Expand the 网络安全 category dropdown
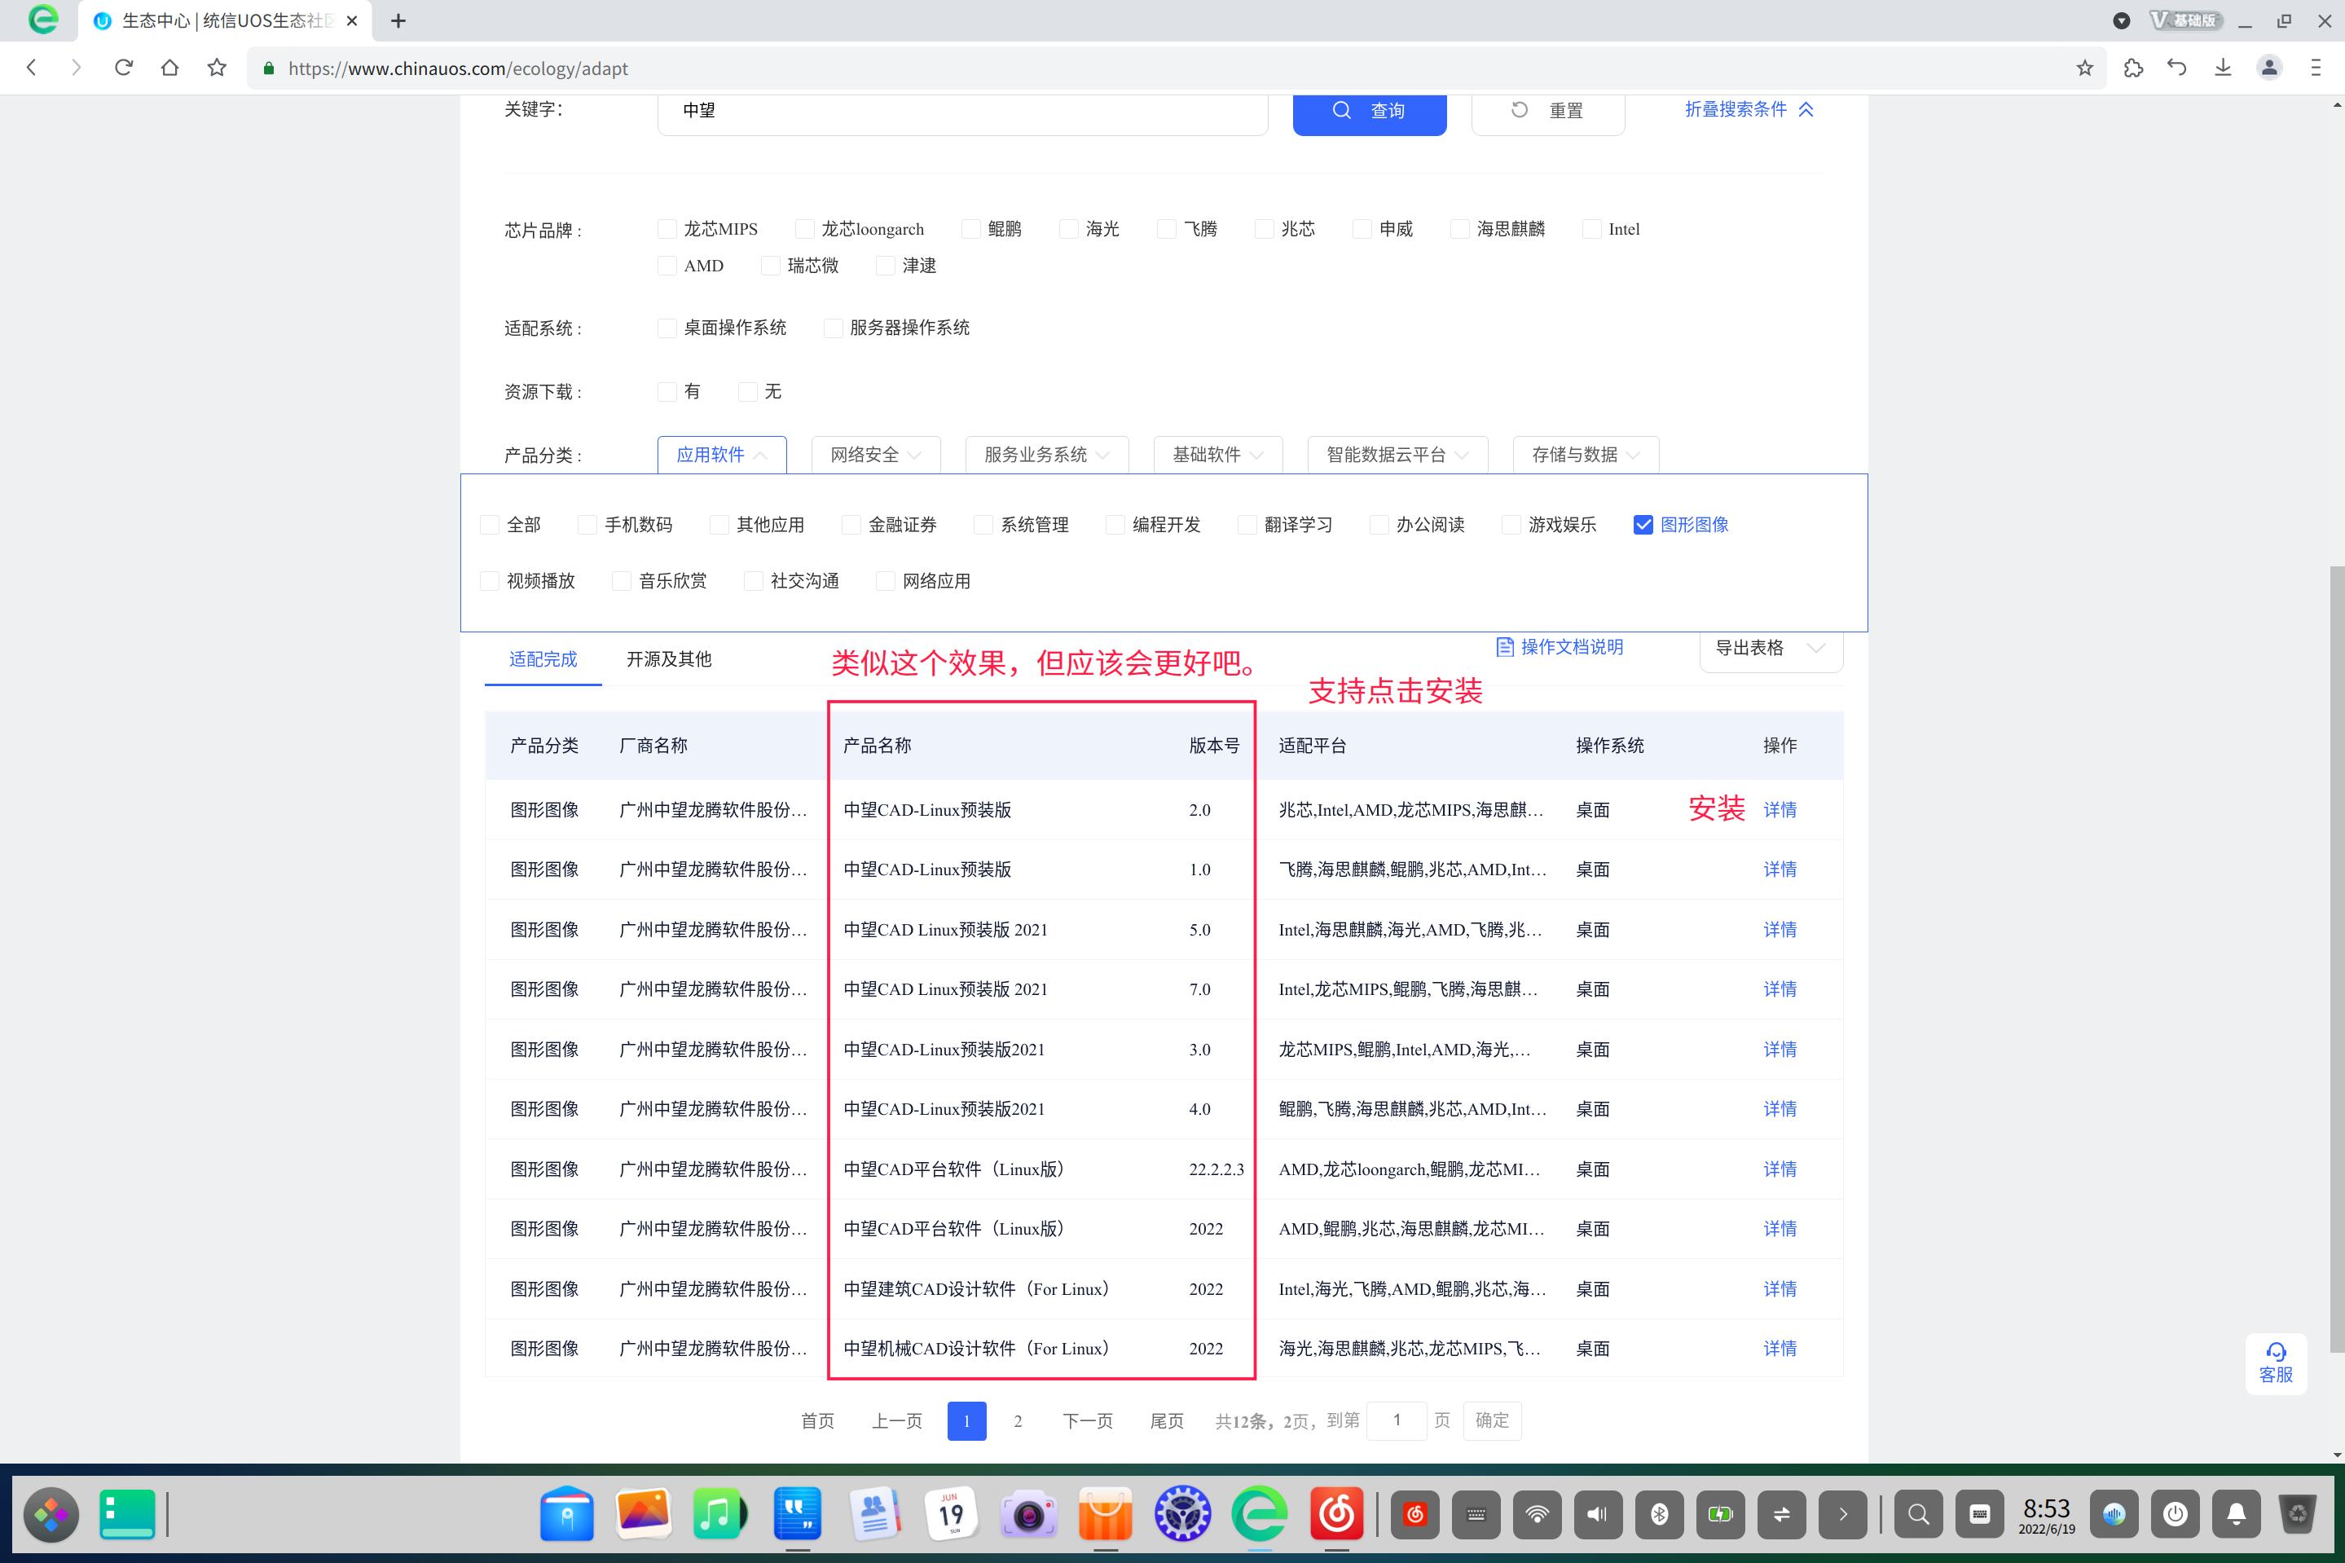The image size is (2345, 1563). pos(874,455)
